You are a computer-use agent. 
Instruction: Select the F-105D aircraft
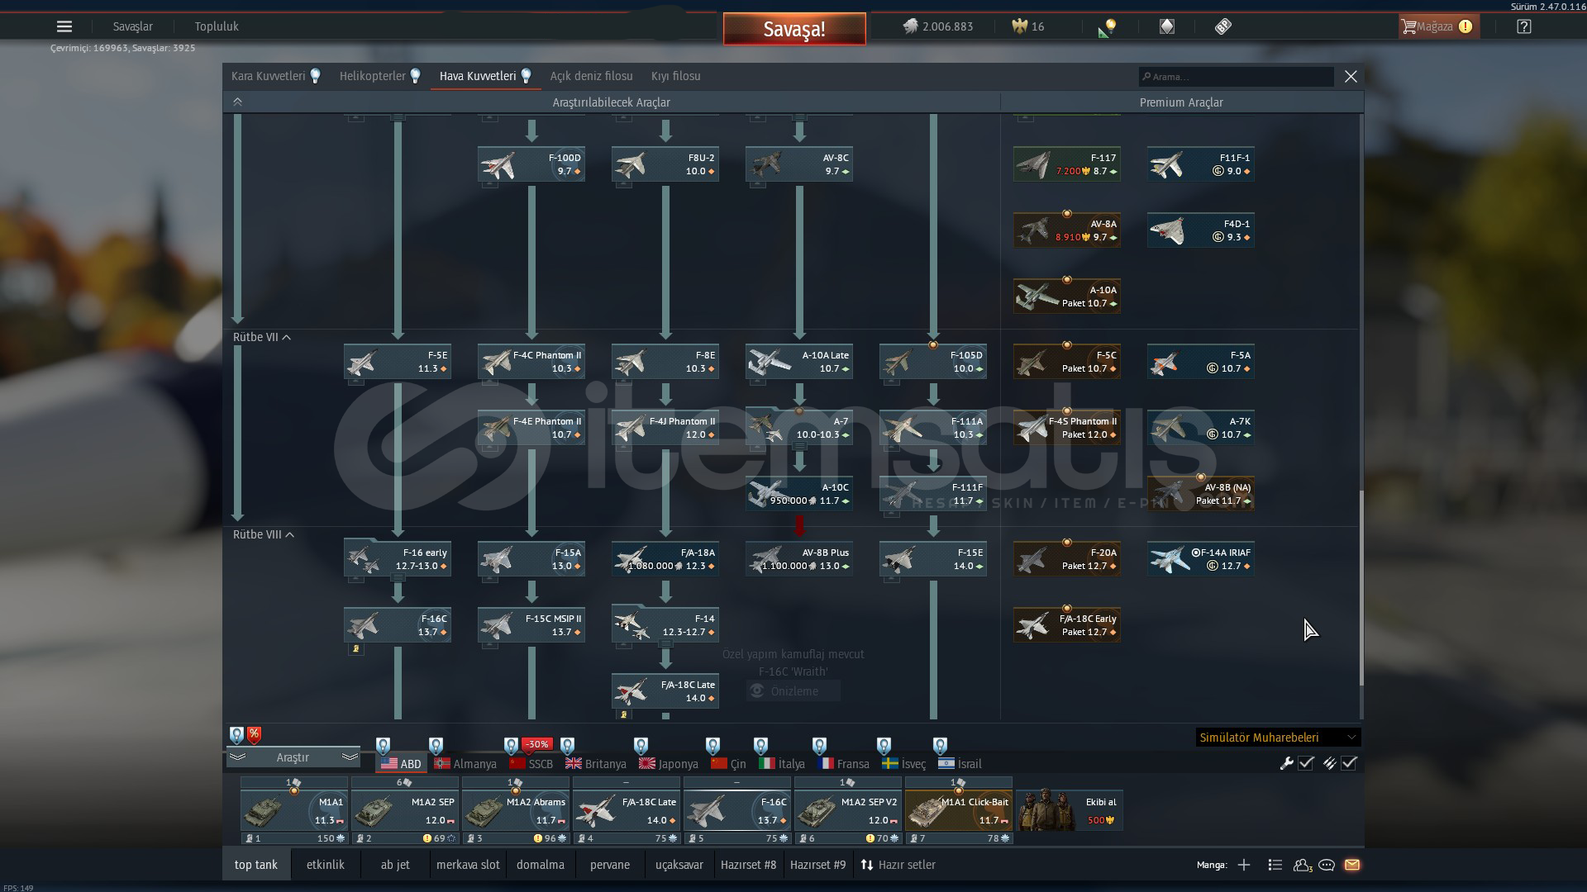pos(933,362)
